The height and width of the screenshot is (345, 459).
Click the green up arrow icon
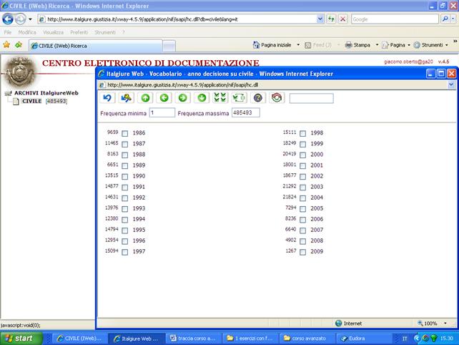(145, 98)
